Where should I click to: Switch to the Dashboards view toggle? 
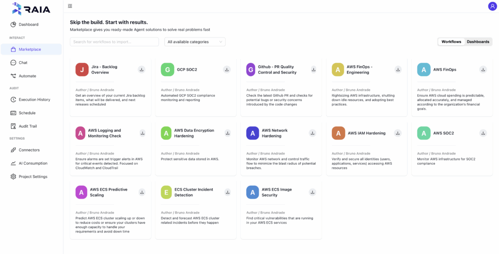478,42
